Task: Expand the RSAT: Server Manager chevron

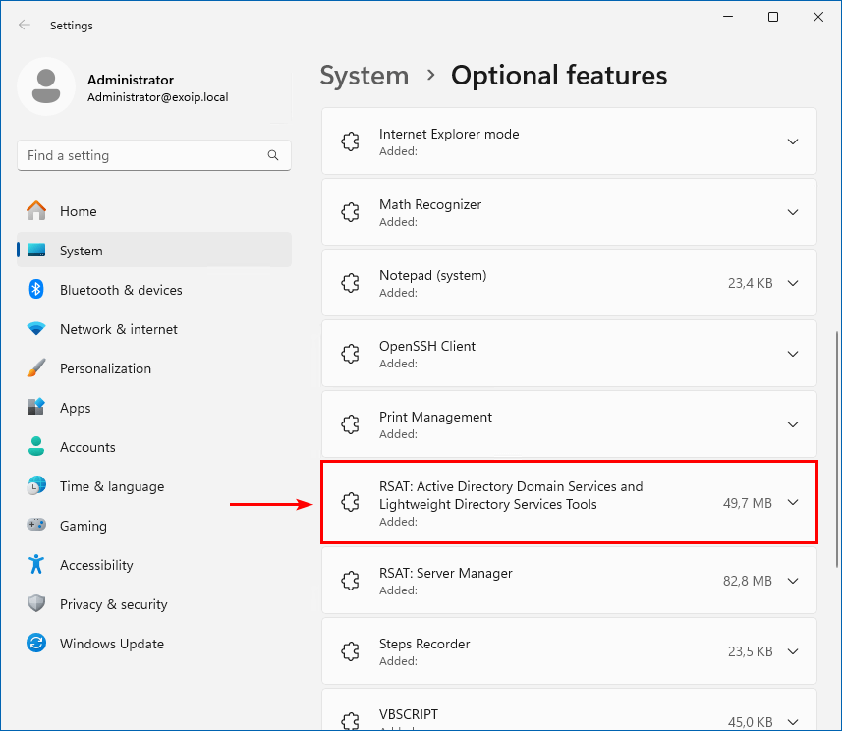Action: 793,581
